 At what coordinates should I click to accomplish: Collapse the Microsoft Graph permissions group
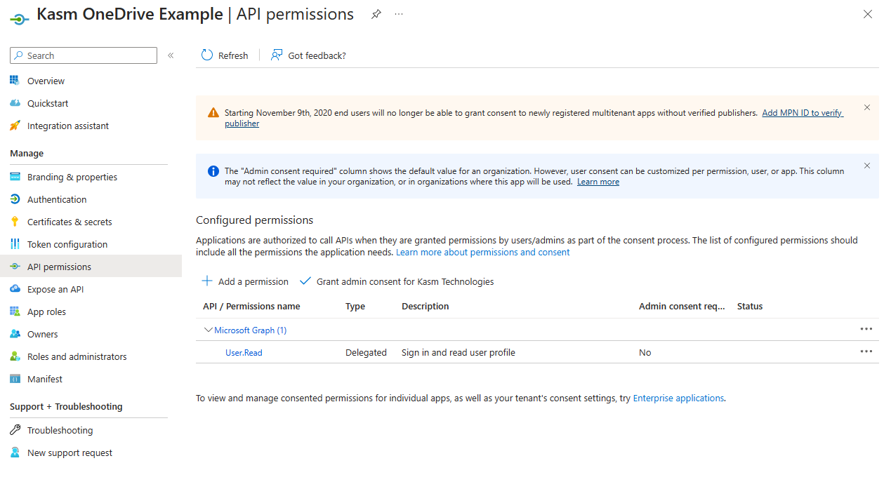point(209,330)
